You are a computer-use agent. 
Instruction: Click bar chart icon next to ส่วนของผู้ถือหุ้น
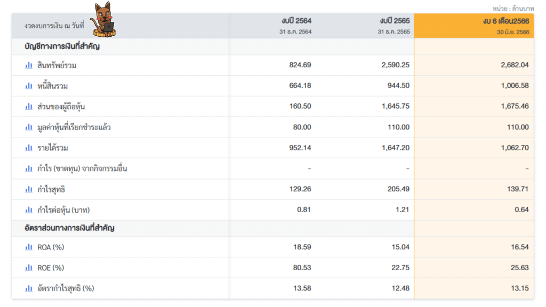pyautogui.click(x=29, y=107)
